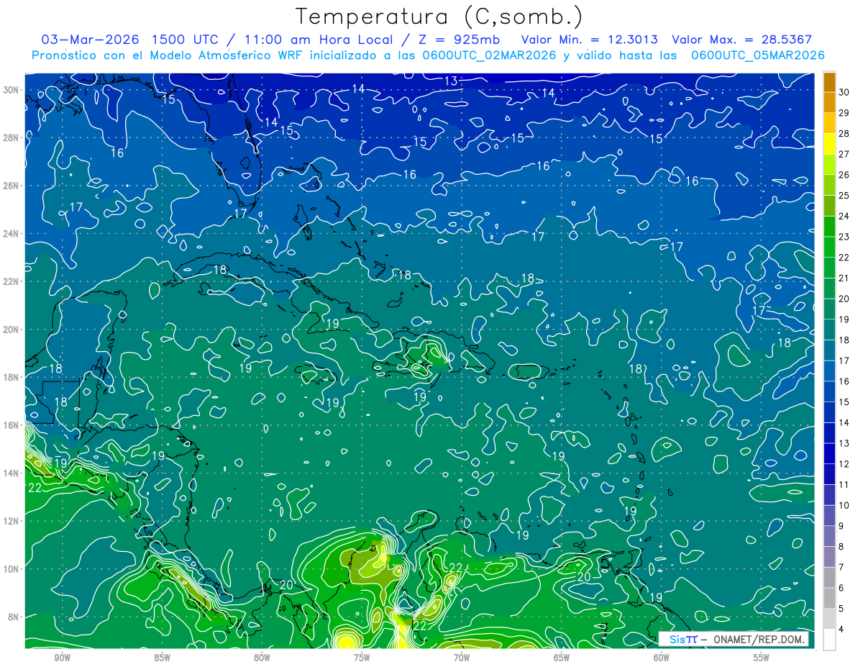Click the 60W longitude axis label

(662, 658)
